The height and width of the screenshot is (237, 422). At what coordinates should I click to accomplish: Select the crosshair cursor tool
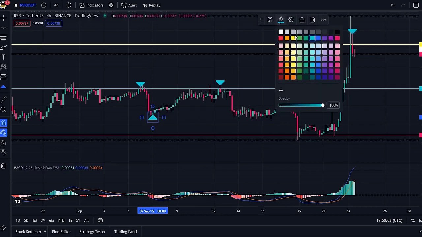pyautogui.click(x=3, y=17)
